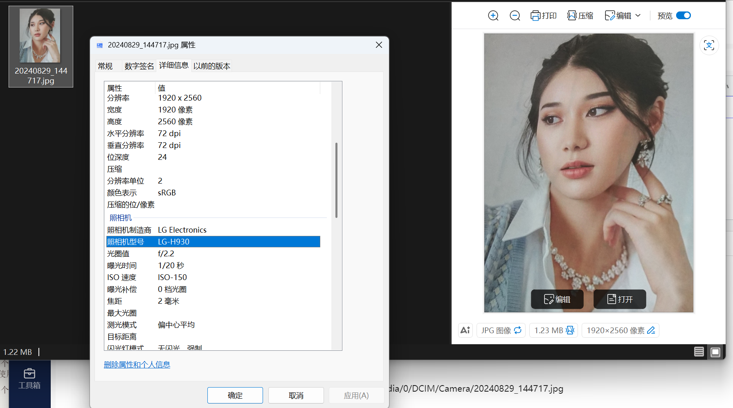
Task: Select the 水平分辨率 row
Action: (x=213, y=134)
